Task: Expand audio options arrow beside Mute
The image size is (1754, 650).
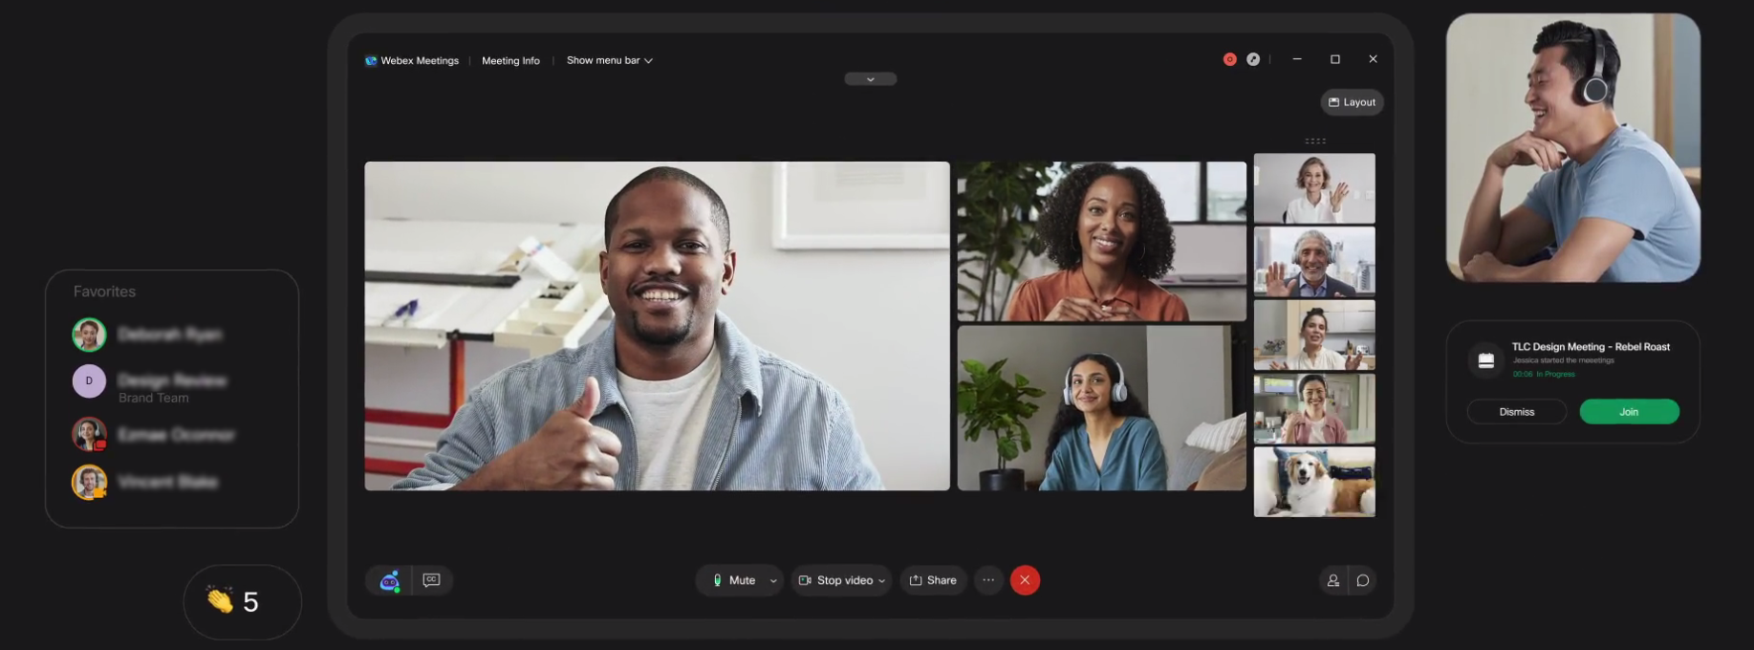Action: click(773, 581)
